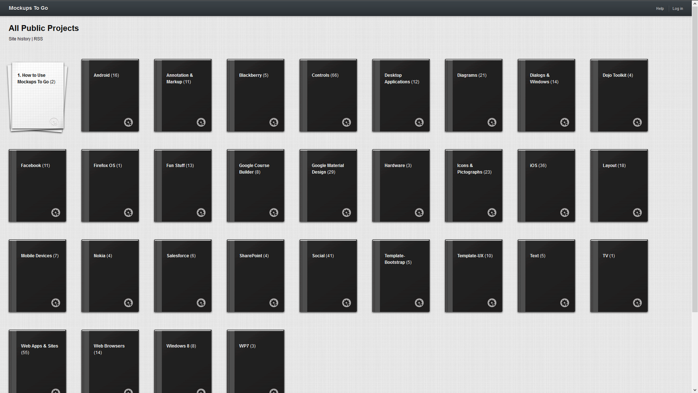Click the Log in link
The width and height of the screenshot is (698, 393).
click(x=677, y=8)
